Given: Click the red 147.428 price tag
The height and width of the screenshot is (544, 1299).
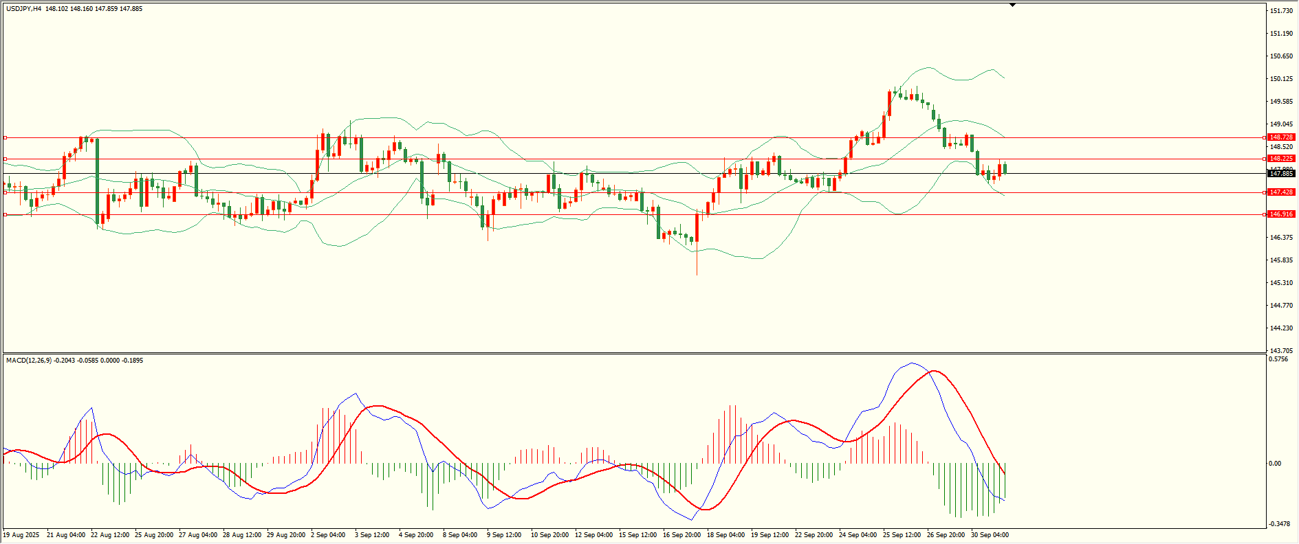Looking at the screenshot, I should click(x=1281, y=192).
